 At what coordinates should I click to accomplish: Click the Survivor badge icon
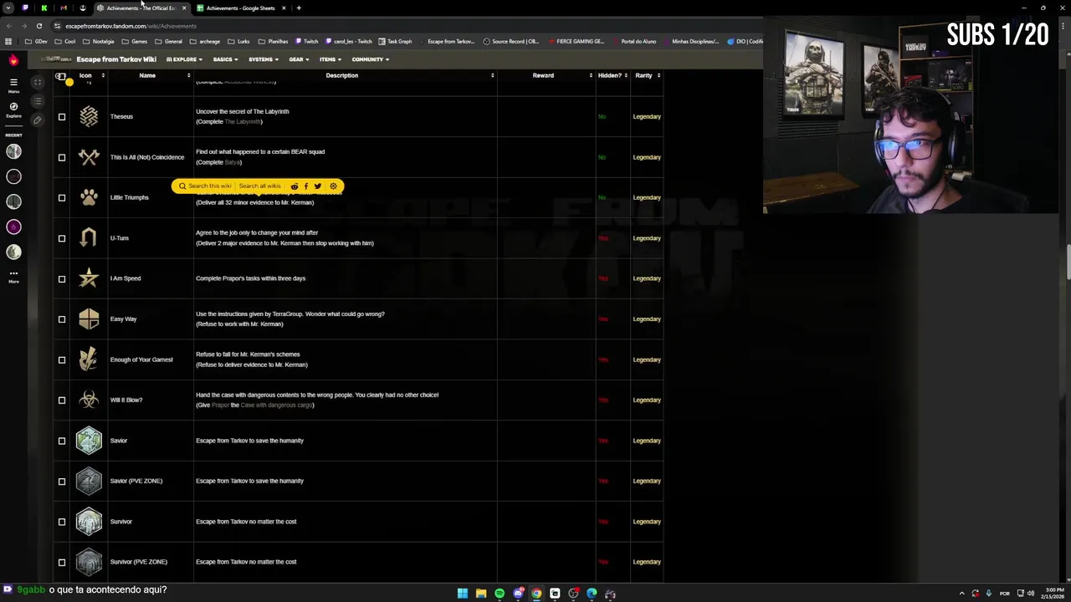[89, 522]
